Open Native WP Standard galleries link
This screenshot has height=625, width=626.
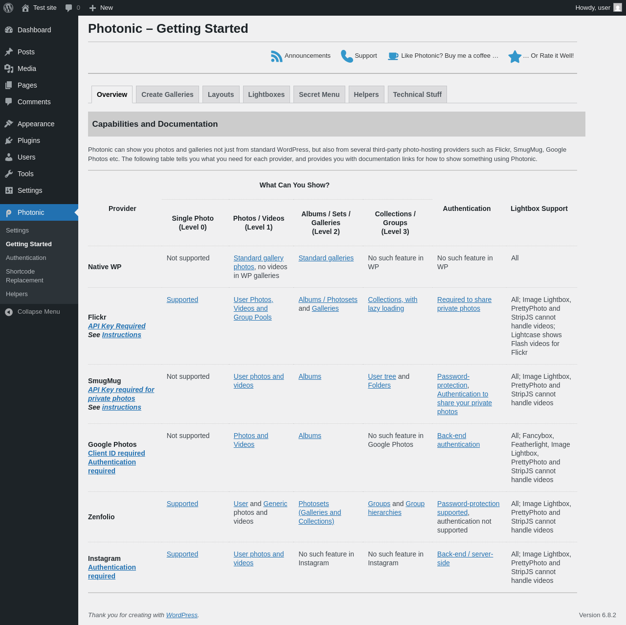(326, 258)
